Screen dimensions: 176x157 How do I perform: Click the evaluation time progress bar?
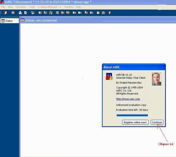[x=132, y=116]
